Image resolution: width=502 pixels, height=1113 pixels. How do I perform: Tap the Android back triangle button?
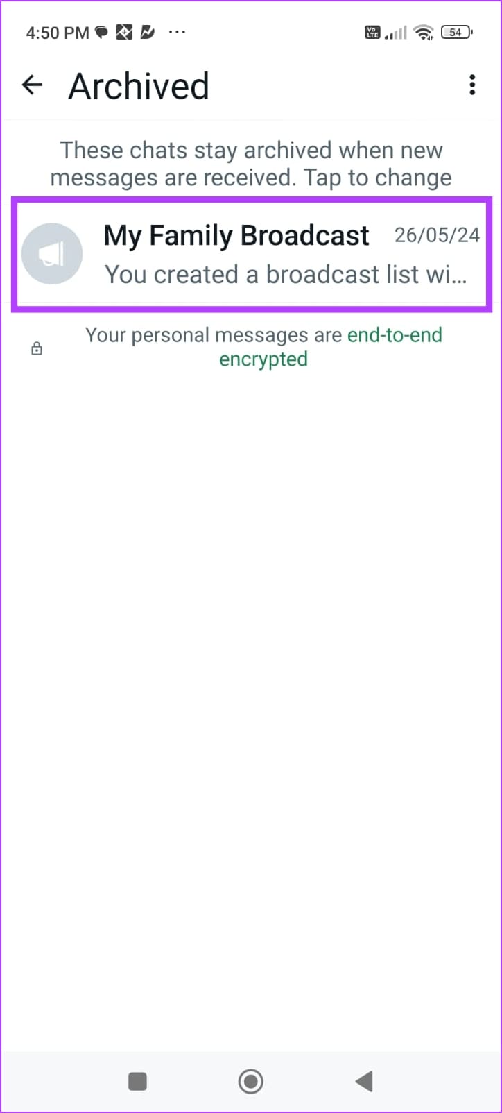click(x=364, y=1080)
